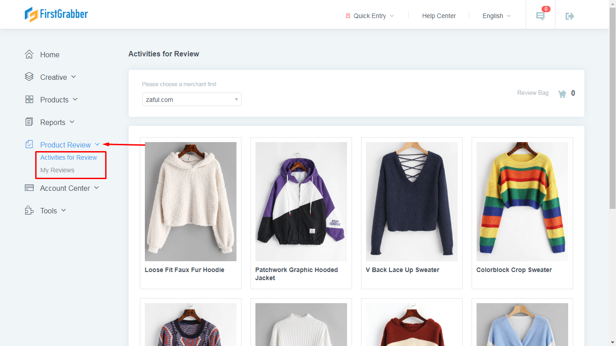Image resolution: width=616 pixels, height=346 pixels.
Task: Click the FirstGrabber logo
Action: pyautogui.click(x=56, y=14)
